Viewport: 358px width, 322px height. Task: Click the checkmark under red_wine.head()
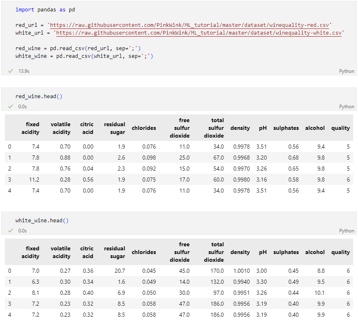coord(11,107)
